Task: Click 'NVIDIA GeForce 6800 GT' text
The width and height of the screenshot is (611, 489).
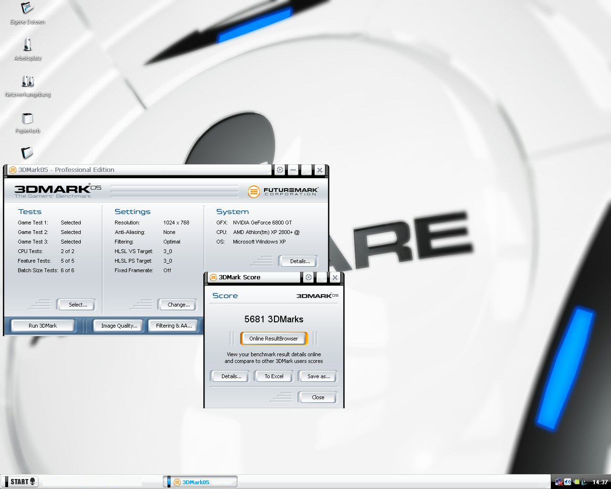Action: (x=262, y=223)
